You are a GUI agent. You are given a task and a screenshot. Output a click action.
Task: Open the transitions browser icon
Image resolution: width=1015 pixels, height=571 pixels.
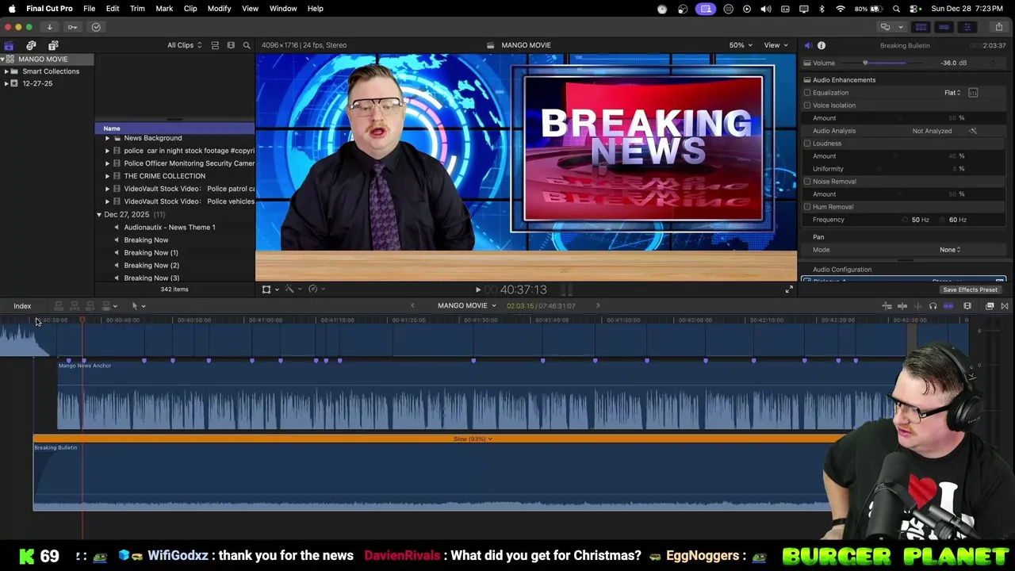pos(1005,306)
